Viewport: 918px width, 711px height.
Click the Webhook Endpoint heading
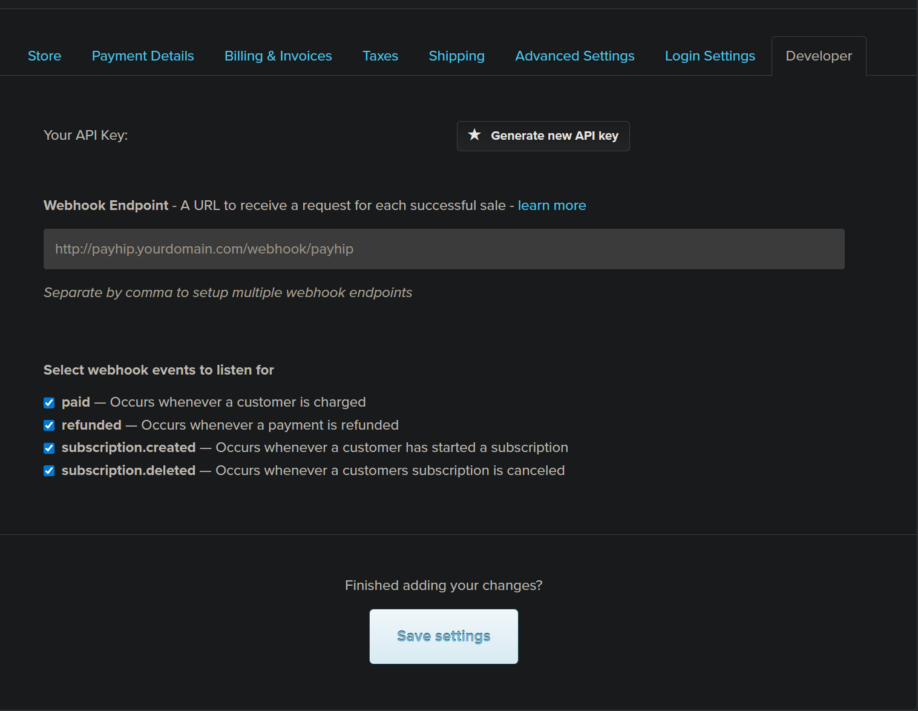click(x=105, y=205)
